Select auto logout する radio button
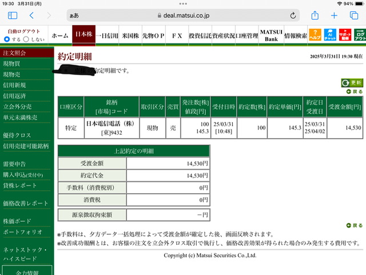Viewport: 366px width, 275px height. click(7, 39)
